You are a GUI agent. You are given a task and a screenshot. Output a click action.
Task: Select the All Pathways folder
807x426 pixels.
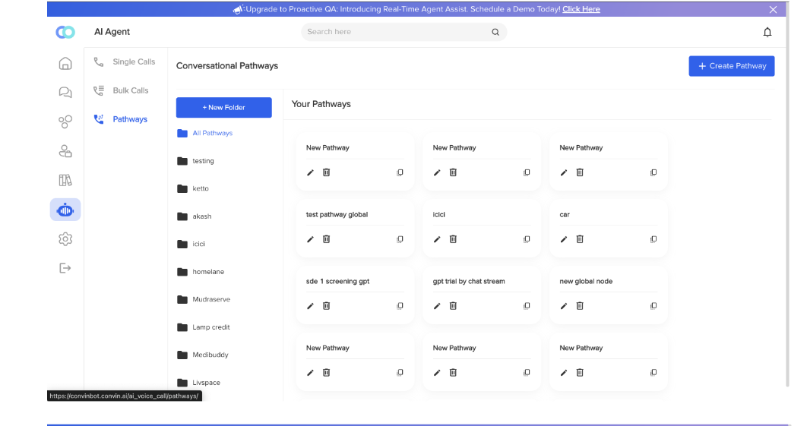[x=205, y=133]
